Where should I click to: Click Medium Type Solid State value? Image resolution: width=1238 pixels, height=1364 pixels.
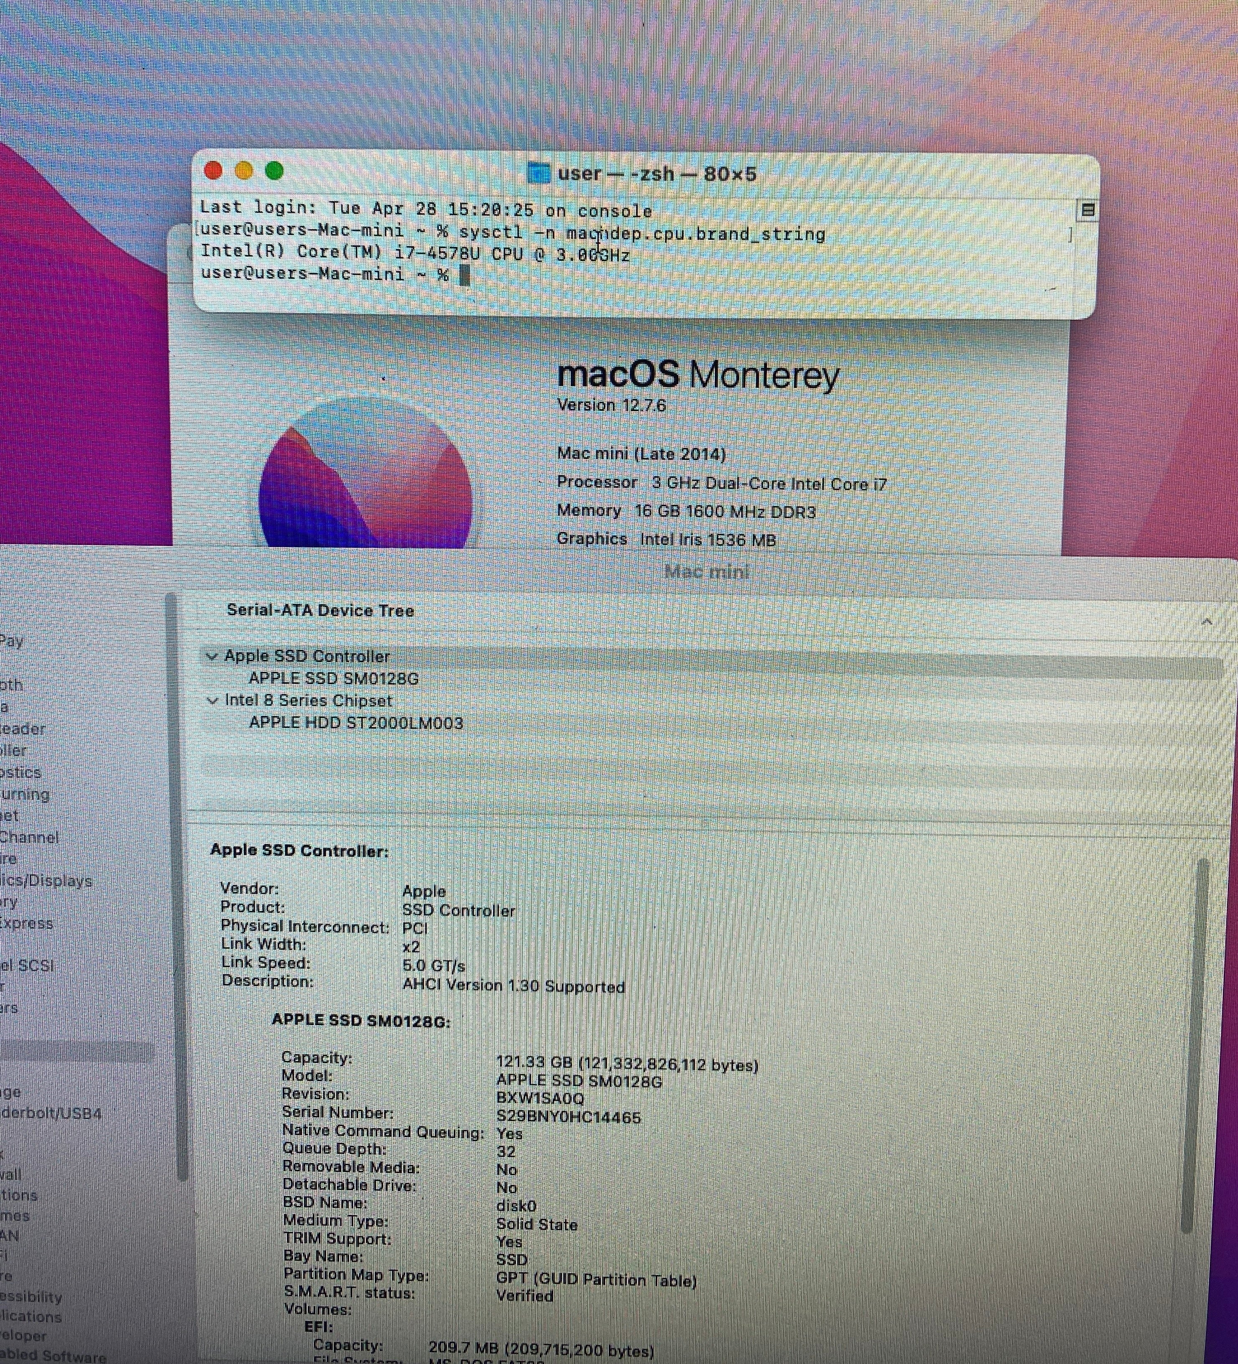click(537, 1224)
